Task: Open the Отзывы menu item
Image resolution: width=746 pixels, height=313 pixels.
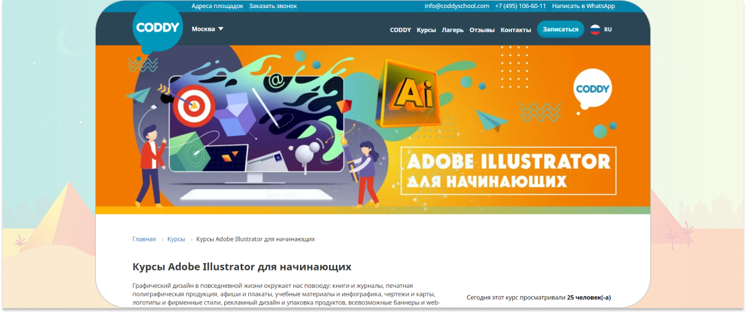Action: pos(482,30)
